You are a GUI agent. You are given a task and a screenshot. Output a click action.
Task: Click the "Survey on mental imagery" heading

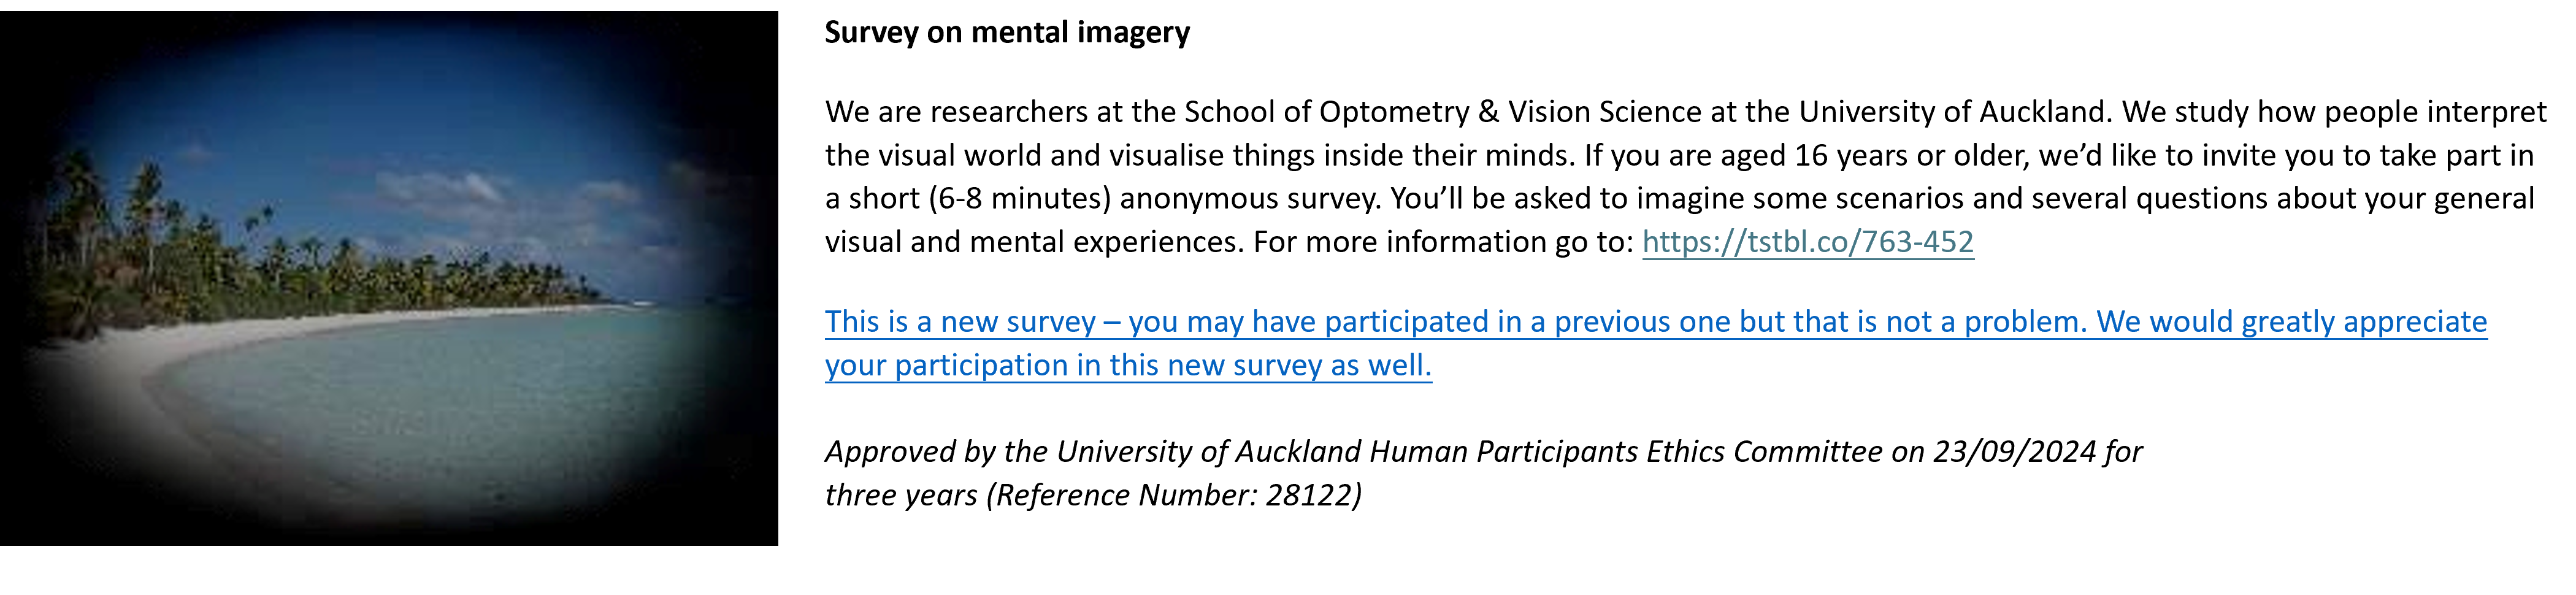(1006, 33)
